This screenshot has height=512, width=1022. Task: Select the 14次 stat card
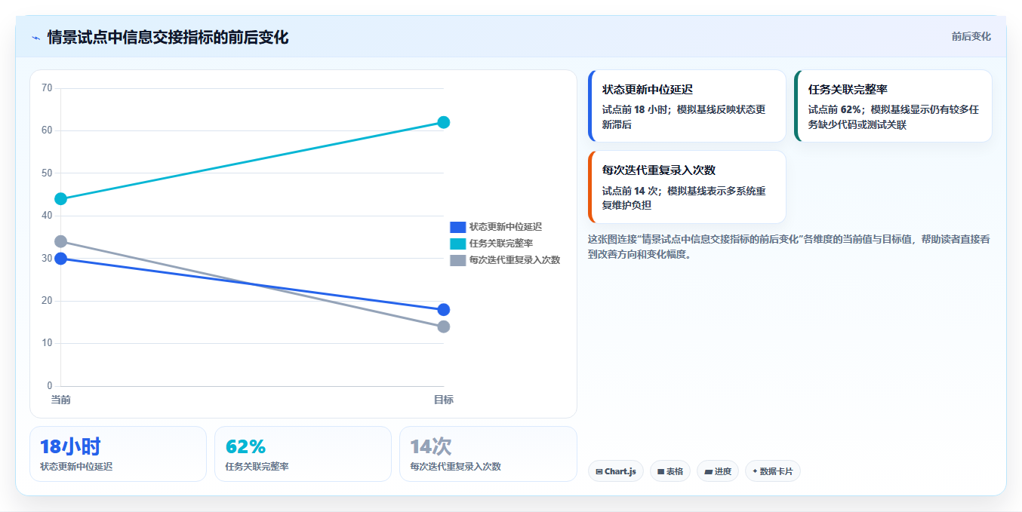coord(488,454)
